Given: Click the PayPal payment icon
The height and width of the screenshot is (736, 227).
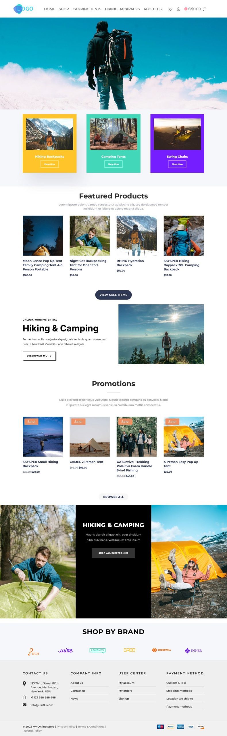Looking at the screenshot, I should pos(170,727).
